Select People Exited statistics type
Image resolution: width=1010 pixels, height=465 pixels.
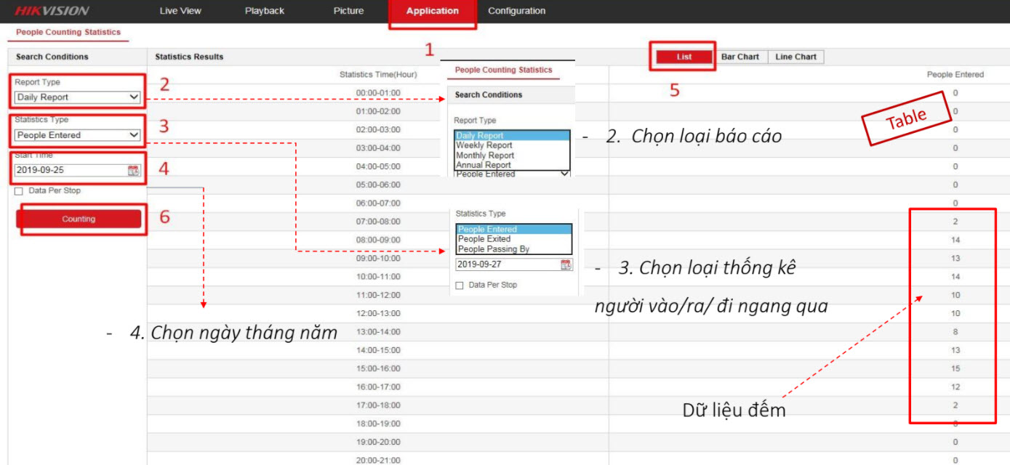click(x=484, y=239)
